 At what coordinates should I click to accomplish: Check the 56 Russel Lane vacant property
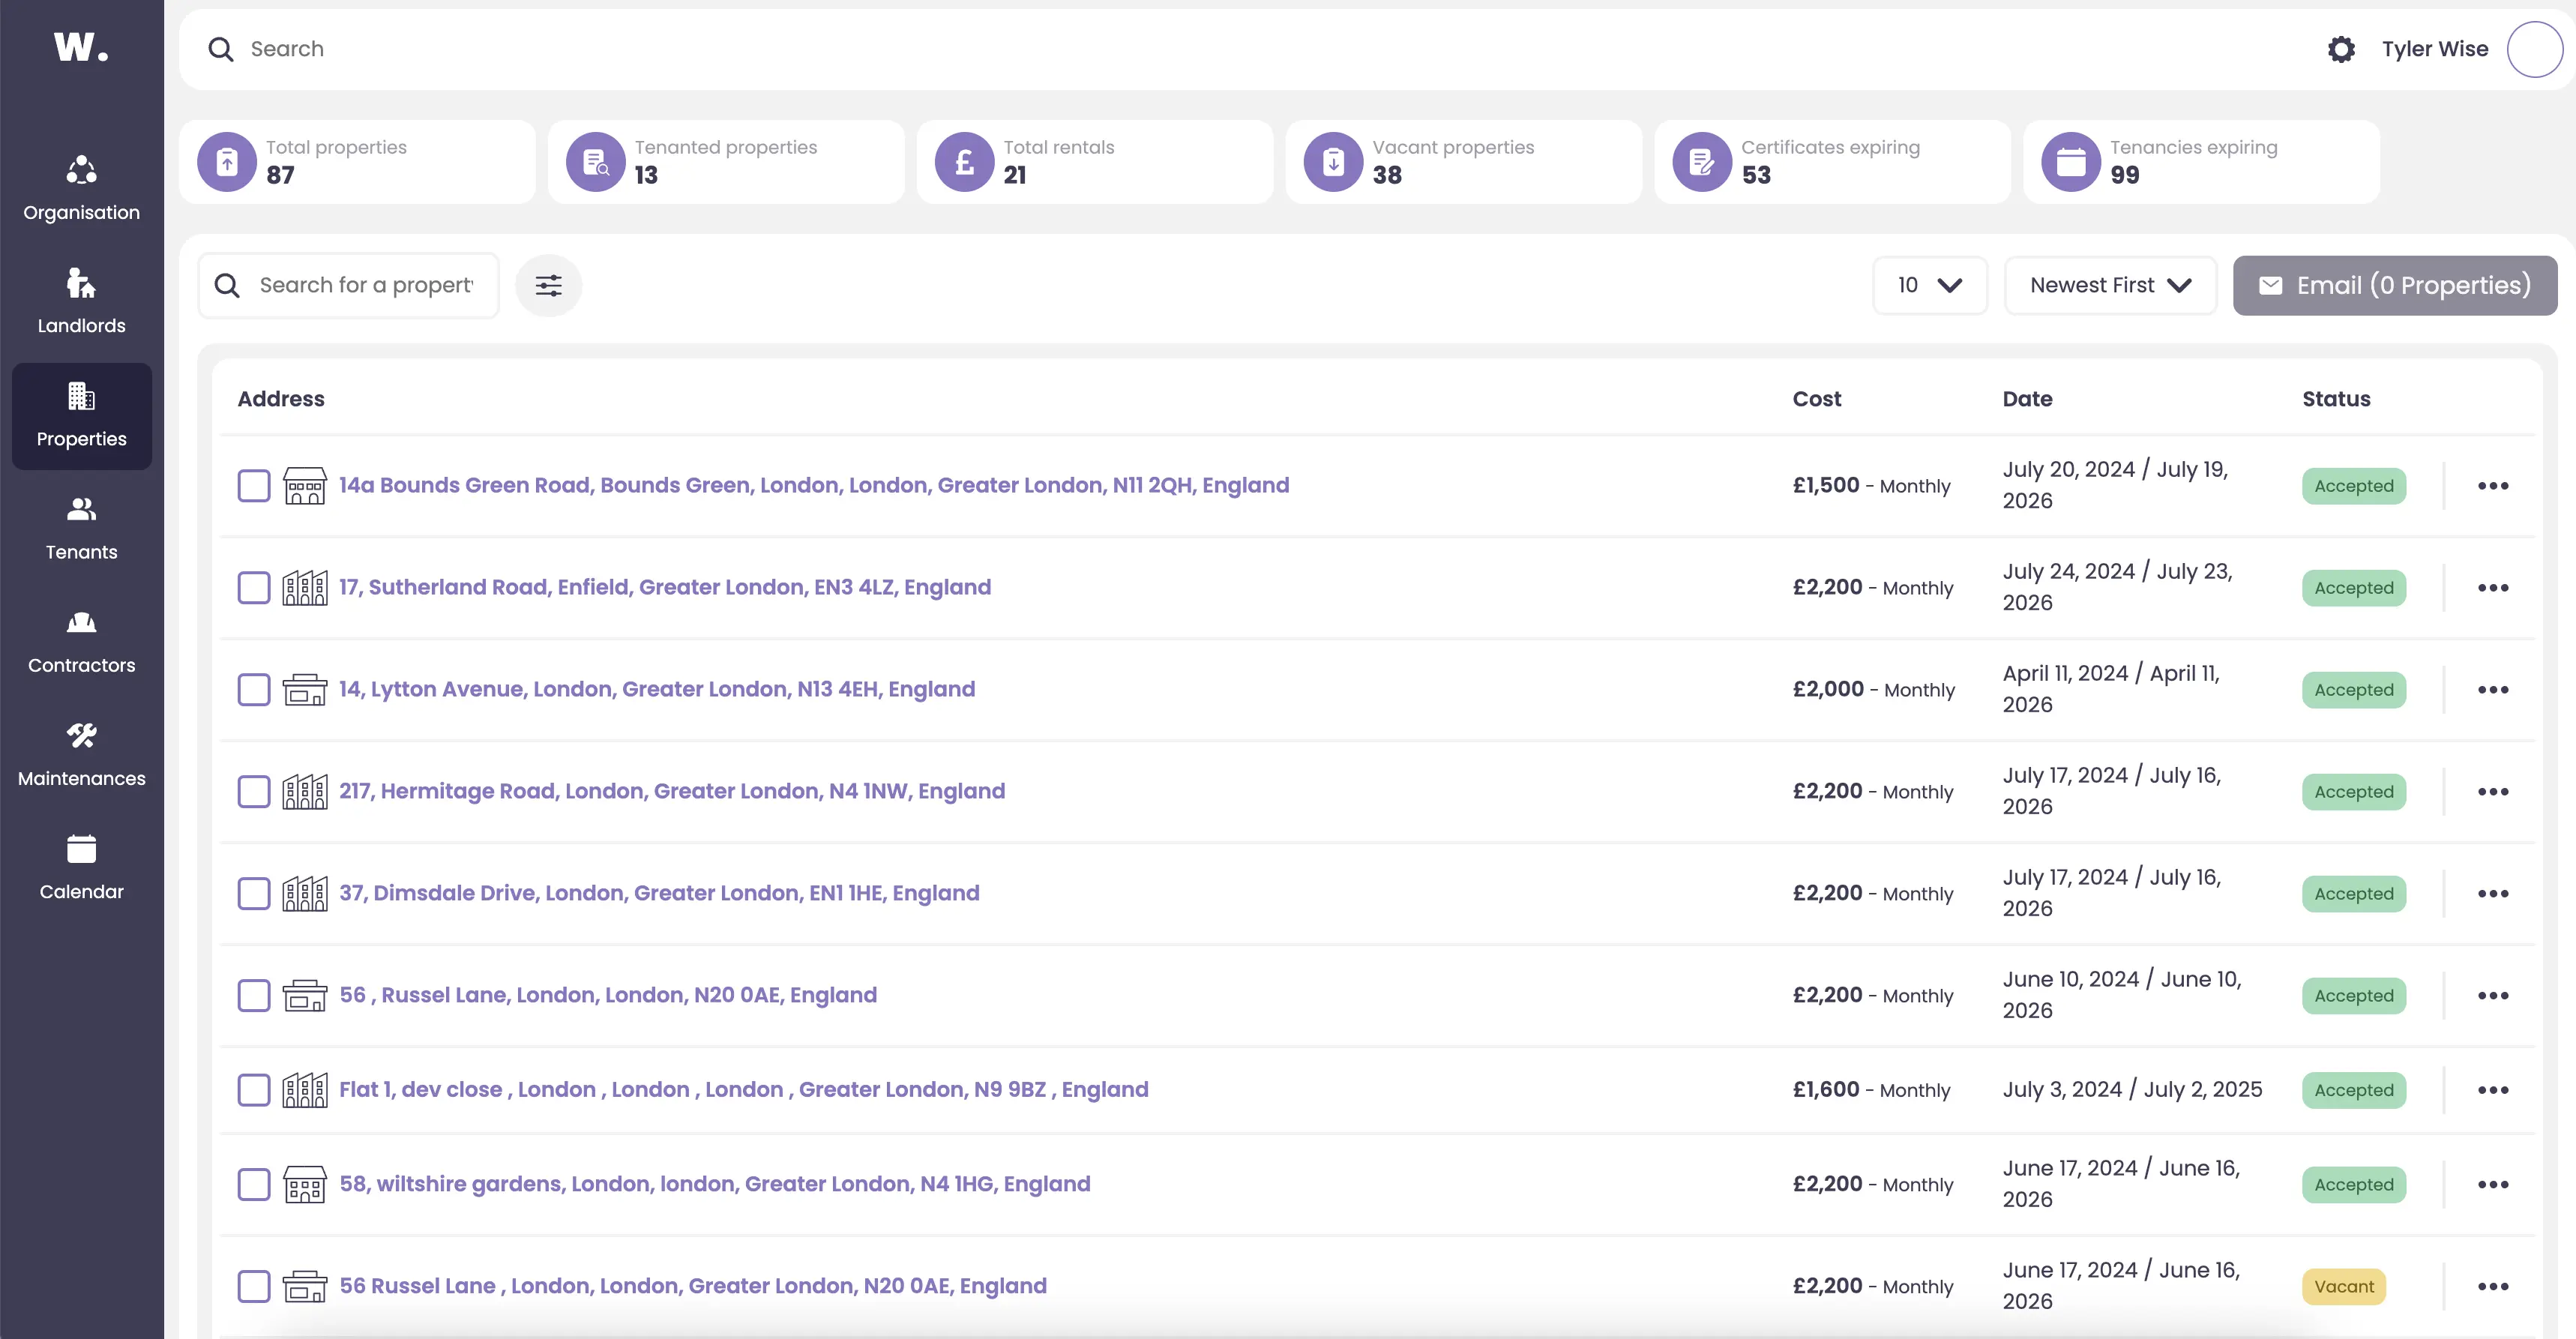point(254,1286)
